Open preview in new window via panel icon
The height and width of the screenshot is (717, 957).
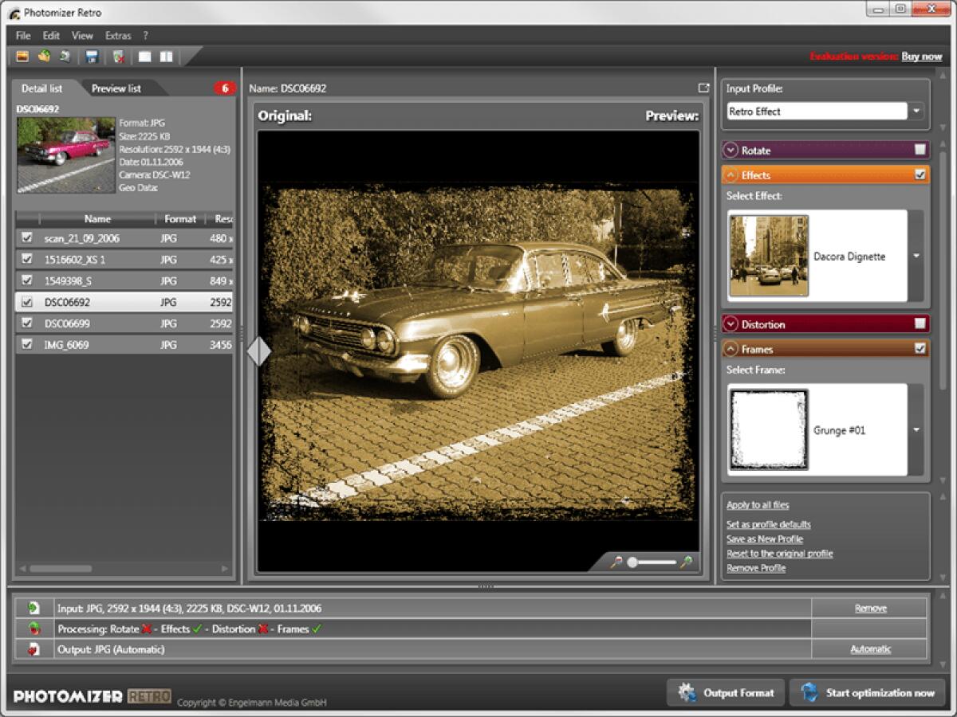(x=703, y=88)
